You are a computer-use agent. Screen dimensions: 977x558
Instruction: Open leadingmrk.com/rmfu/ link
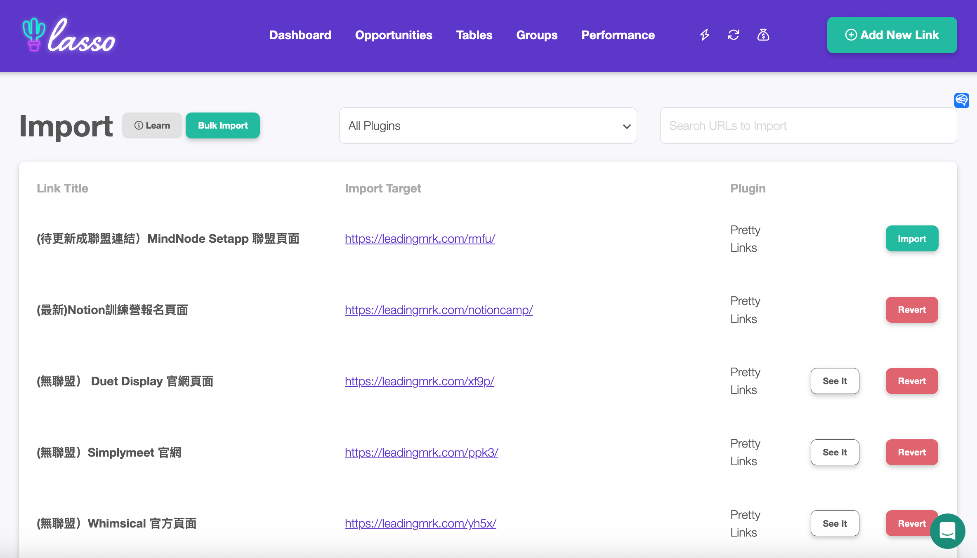(420, 239)
